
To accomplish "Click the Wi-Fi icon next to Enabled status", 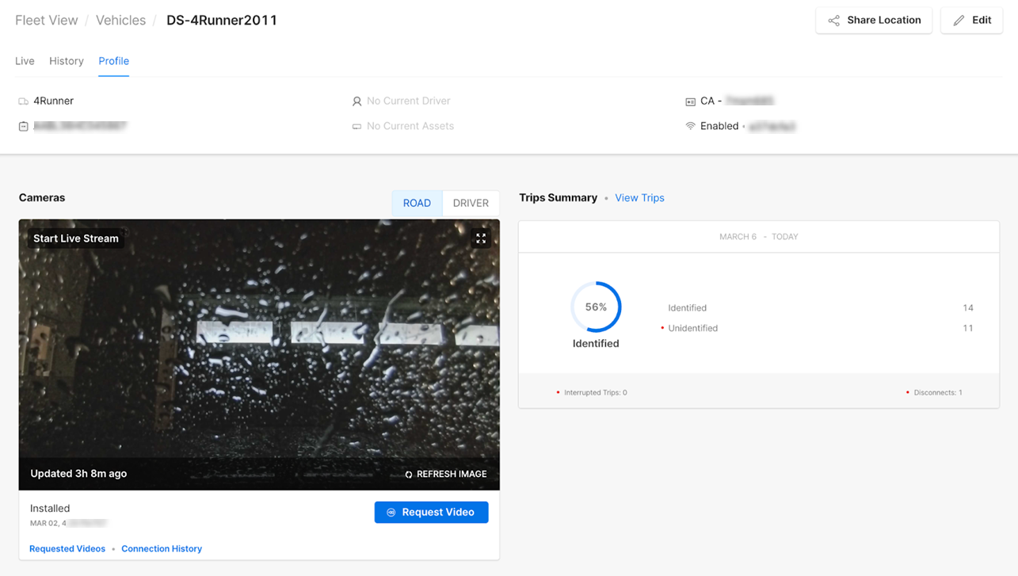I will point(690,126).
